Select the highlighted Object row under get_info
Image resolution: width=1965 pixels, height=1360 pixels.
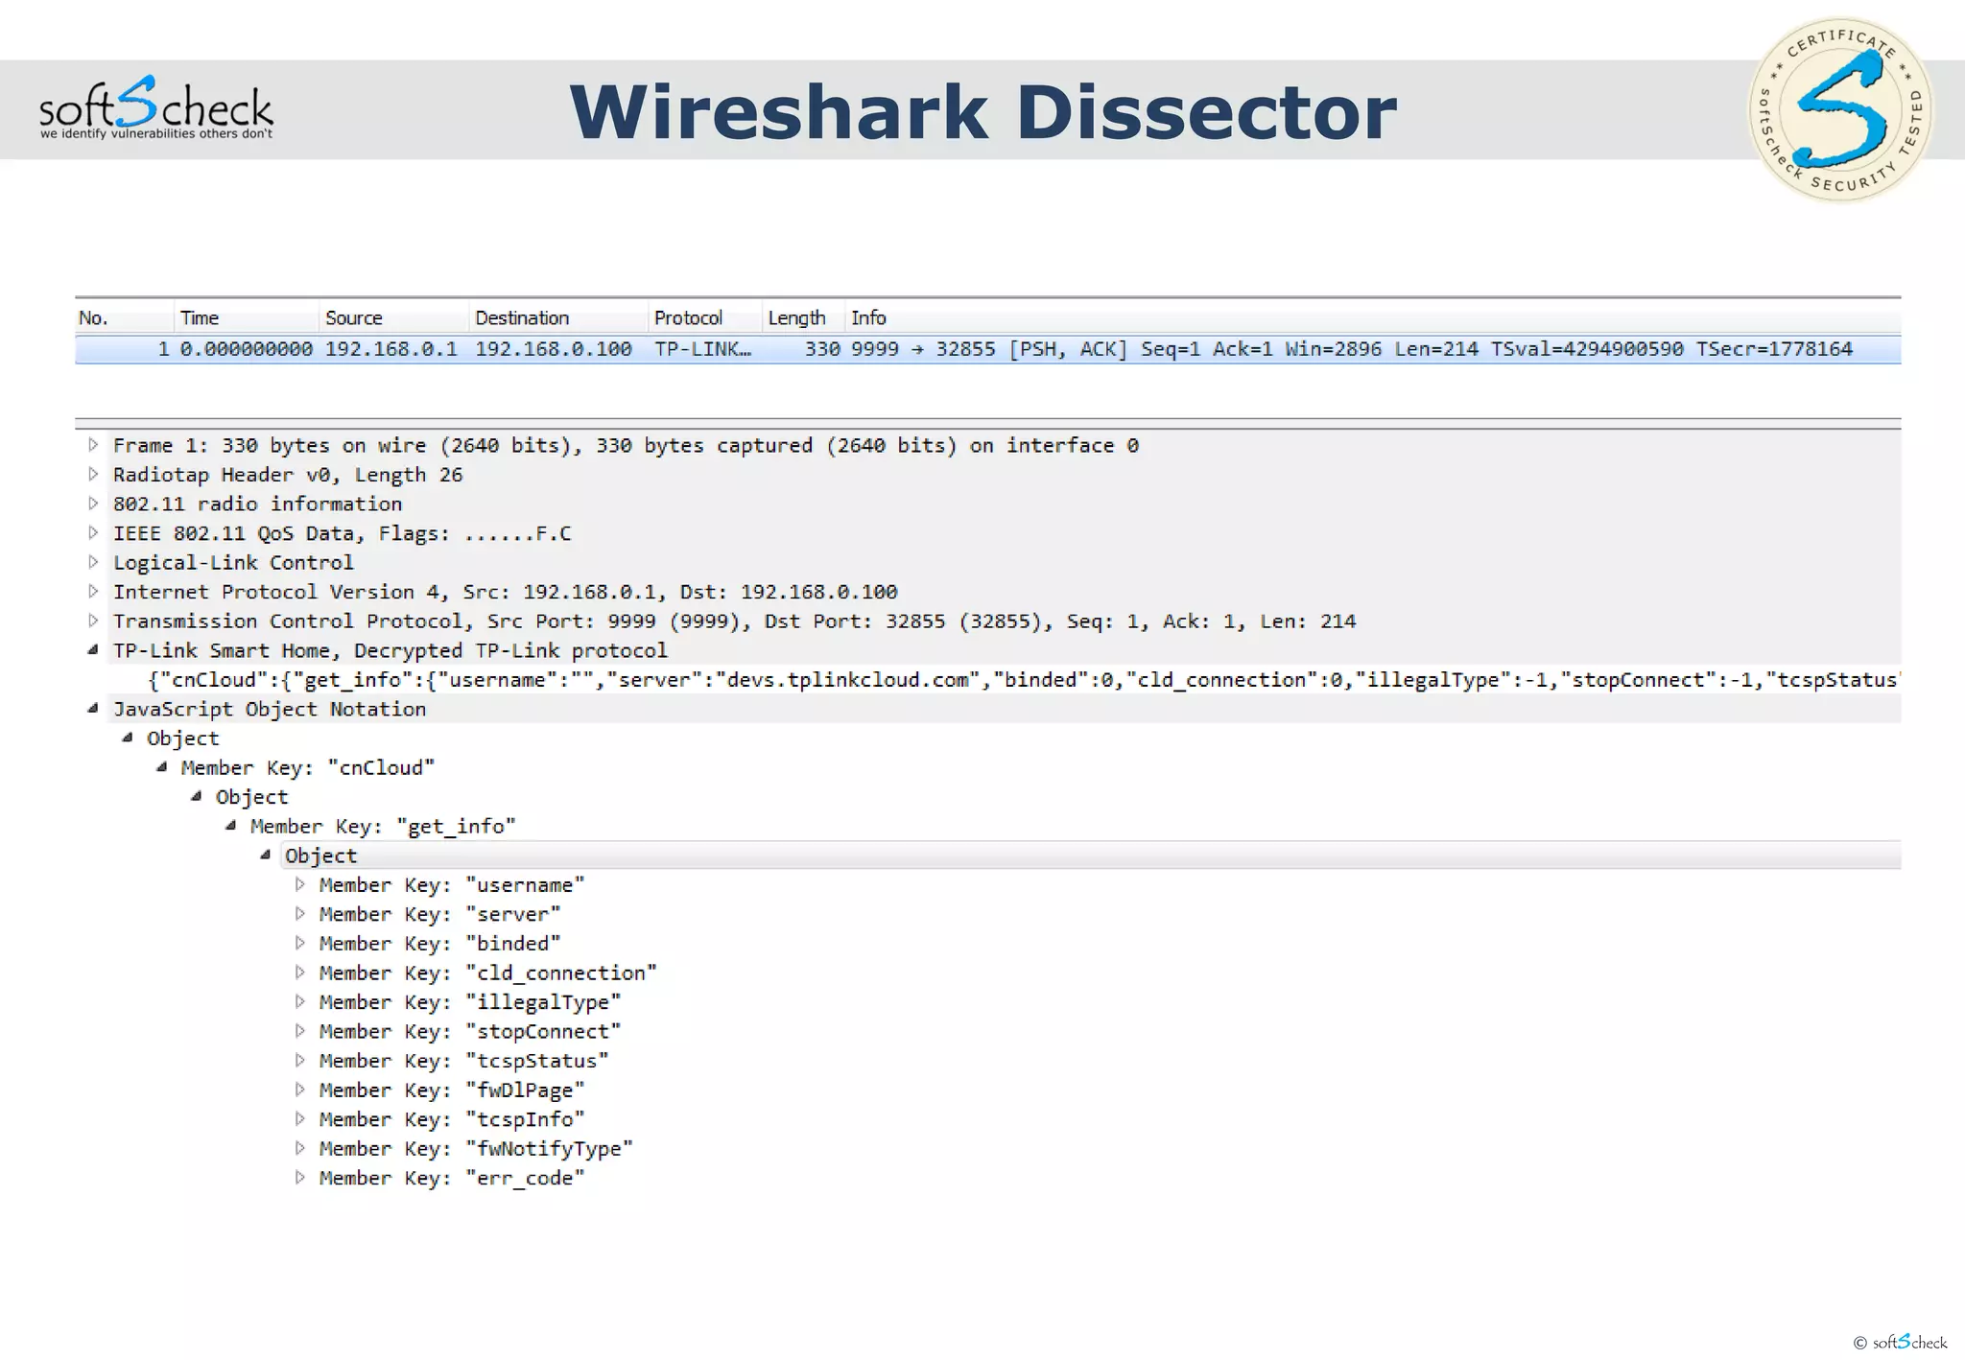(x=1092, y=856)
